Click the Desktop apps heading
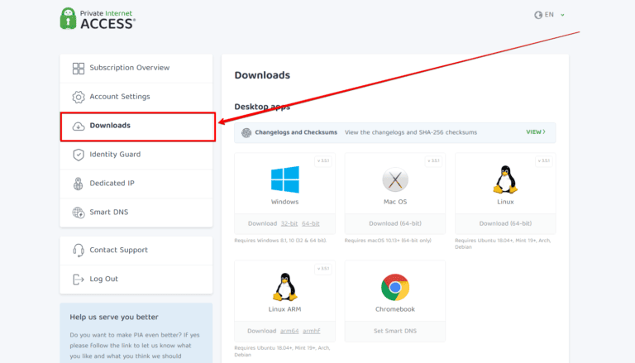The width and height of the screenshot is (635, 363). pyautogui.click(x=262, y=107)
